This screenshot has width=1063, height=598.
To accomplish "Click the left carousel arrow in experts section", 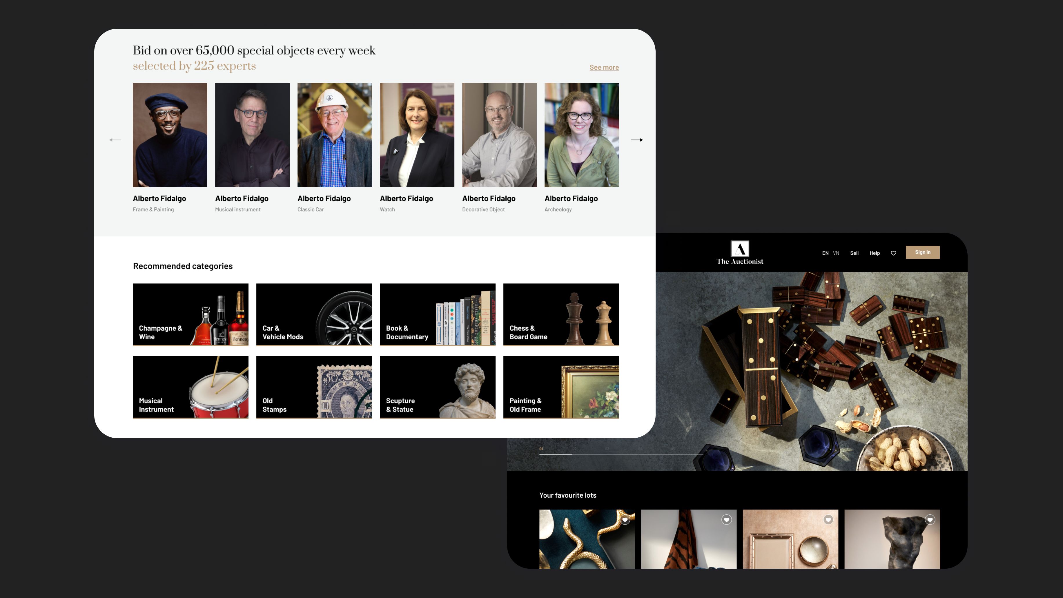I will 115,140.
